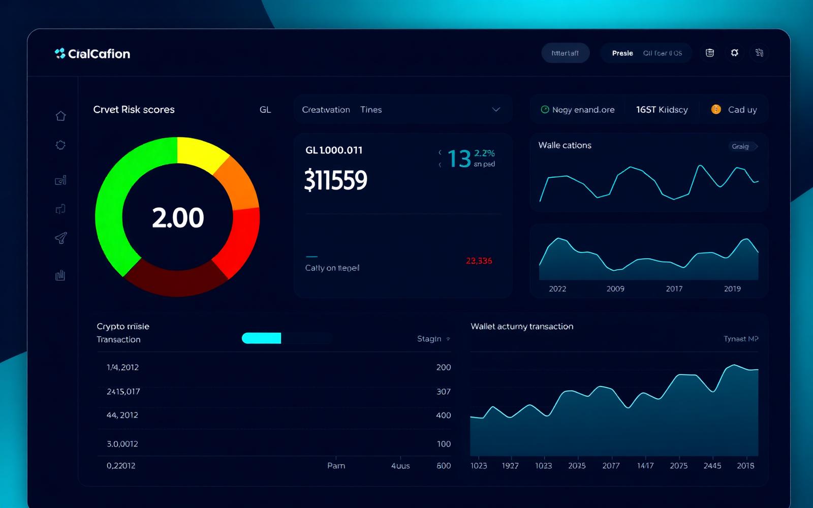Click the 307 value in the table
This screenshot has height=508, width=813.
point(444,392)
